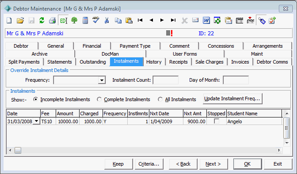Open the Outstanding tab
Screen dimensions: 297x174
pos(93,62)
